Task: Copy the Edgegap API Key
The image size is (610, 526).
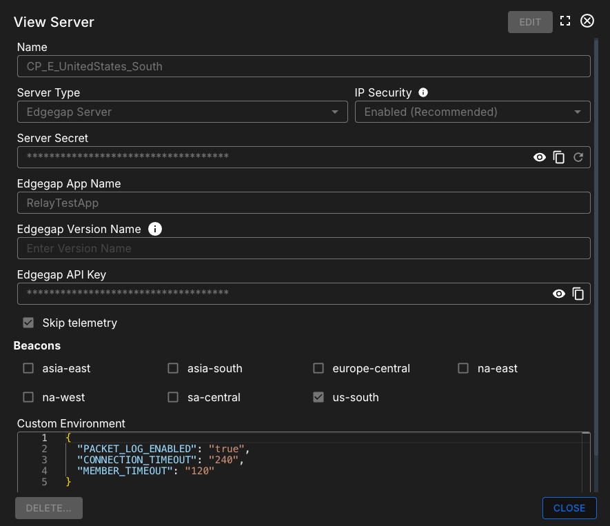Action: click(578, 294)
